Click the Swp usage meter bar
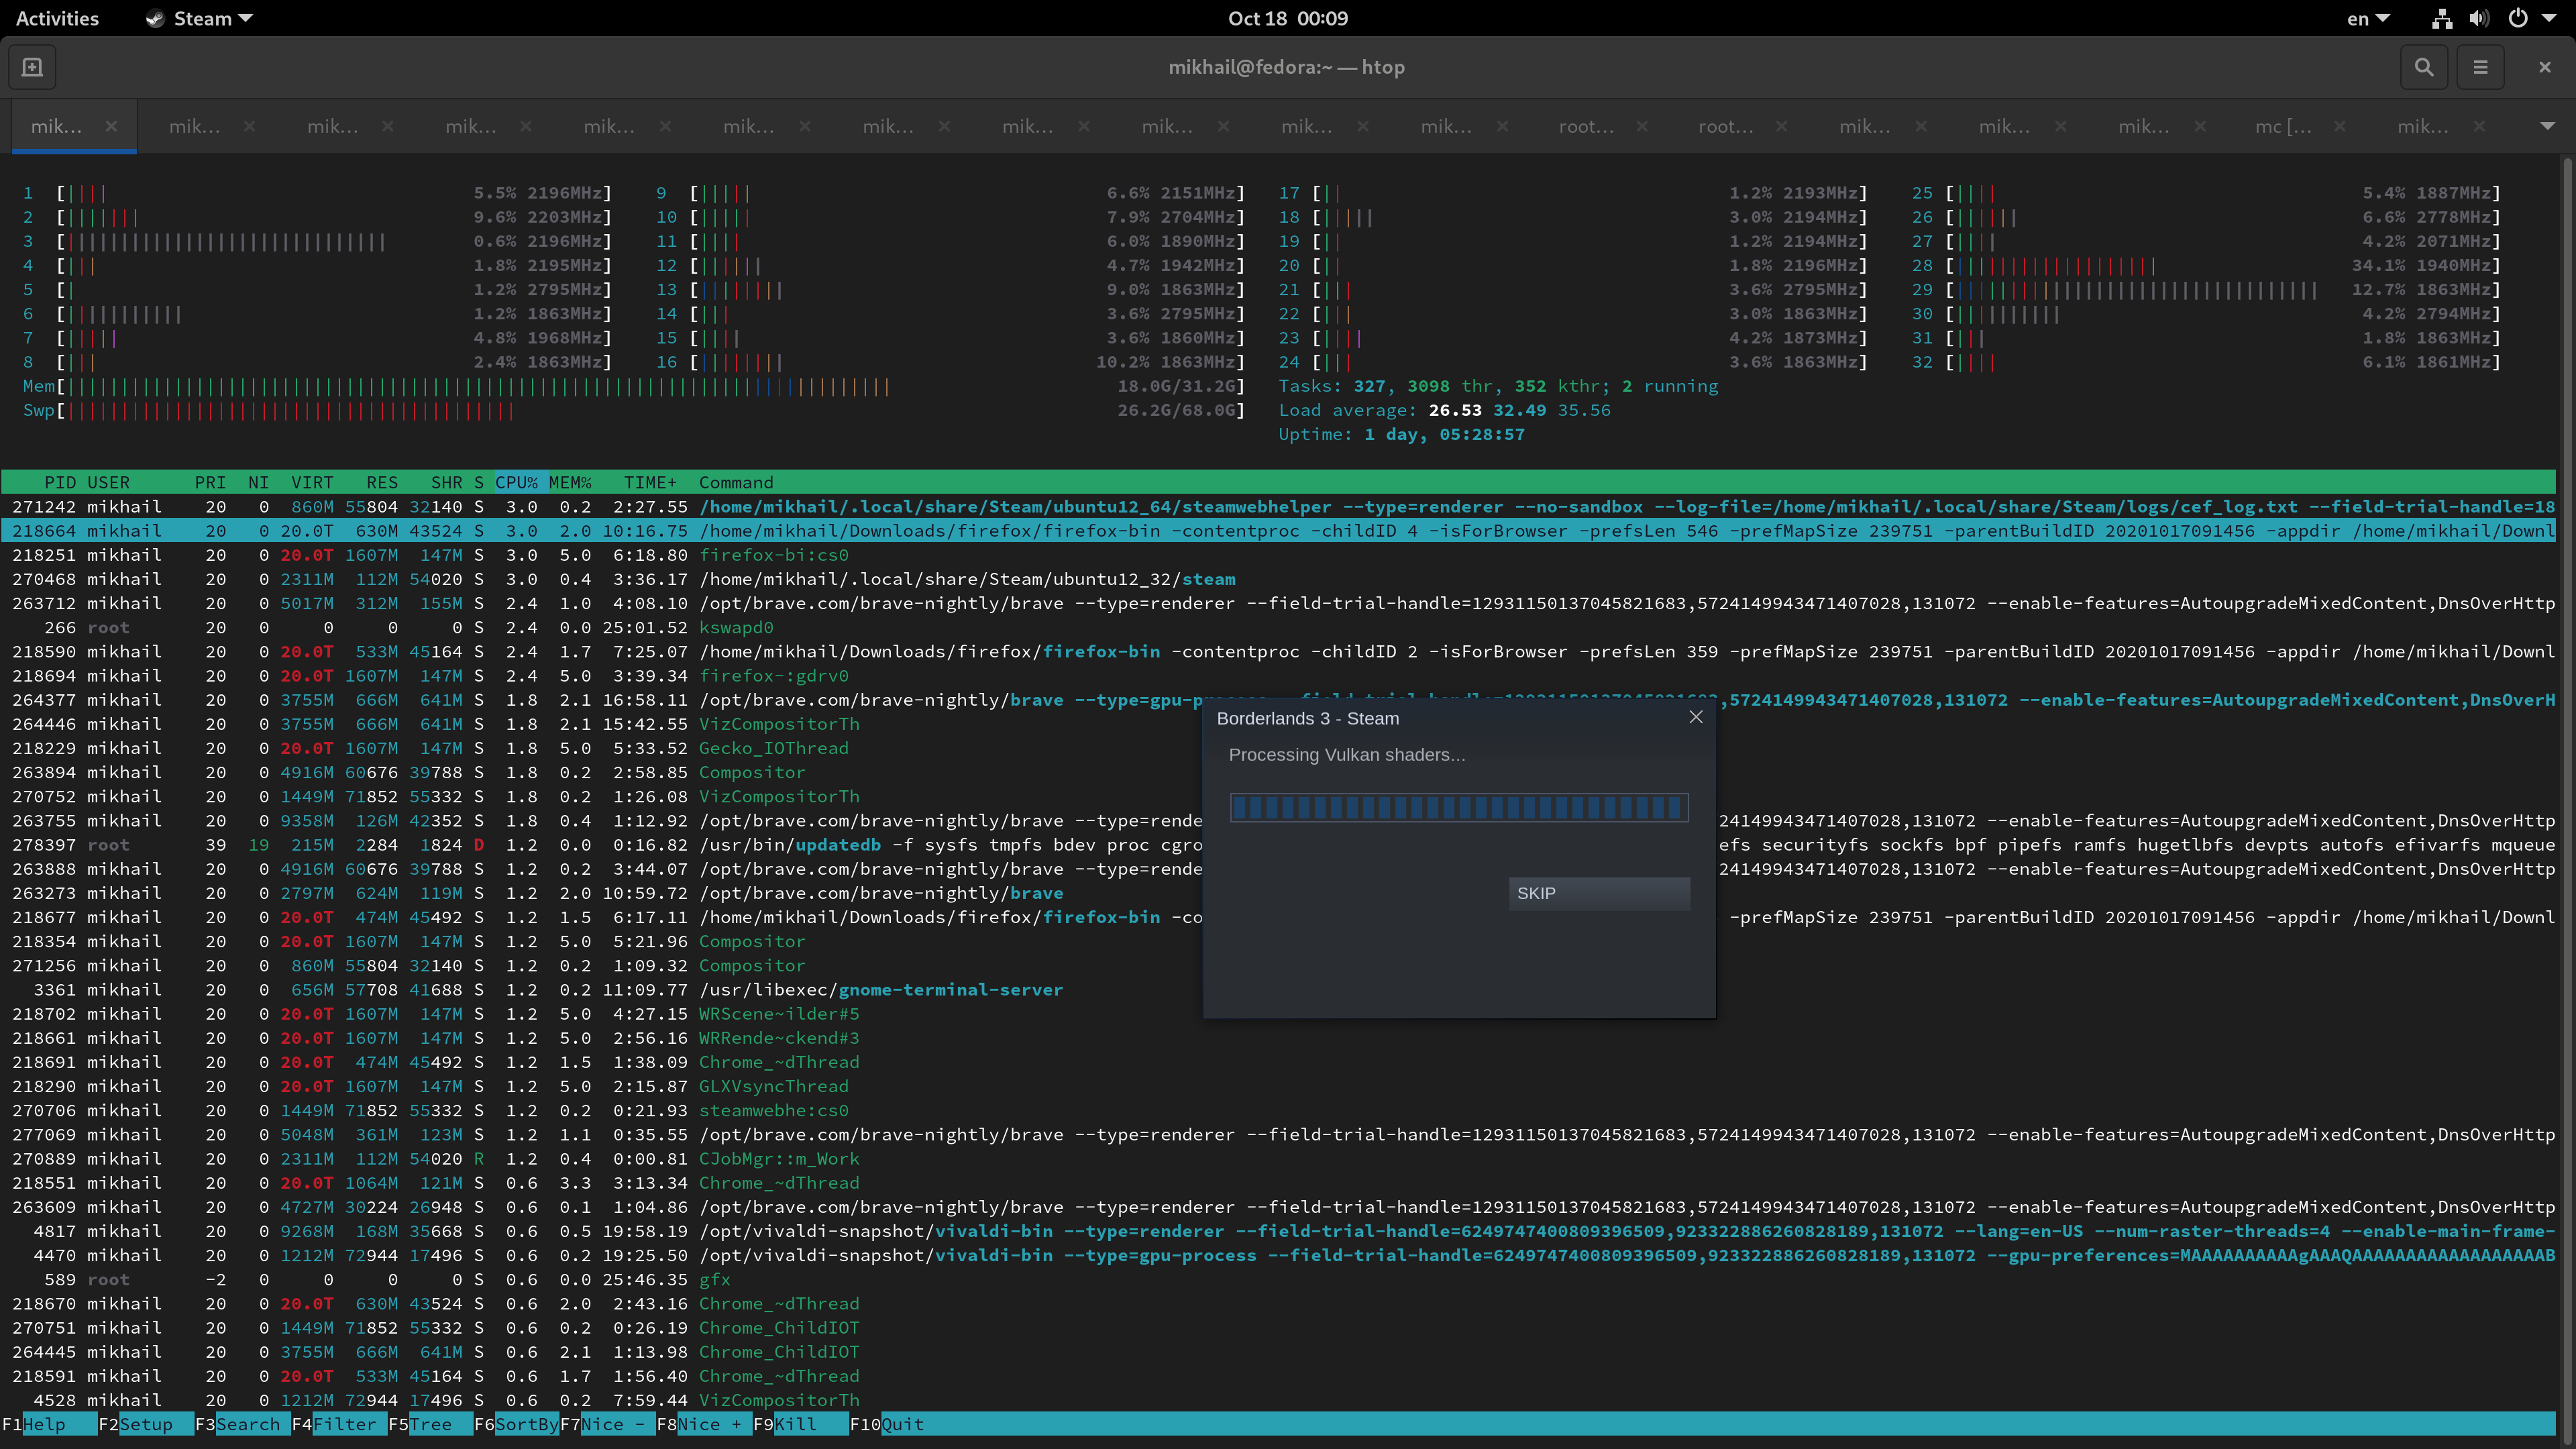 634,410
